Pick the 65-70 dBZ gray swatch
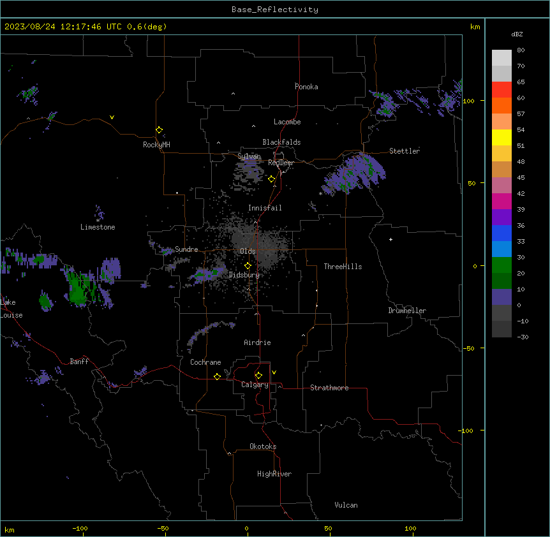 point(502,73)
